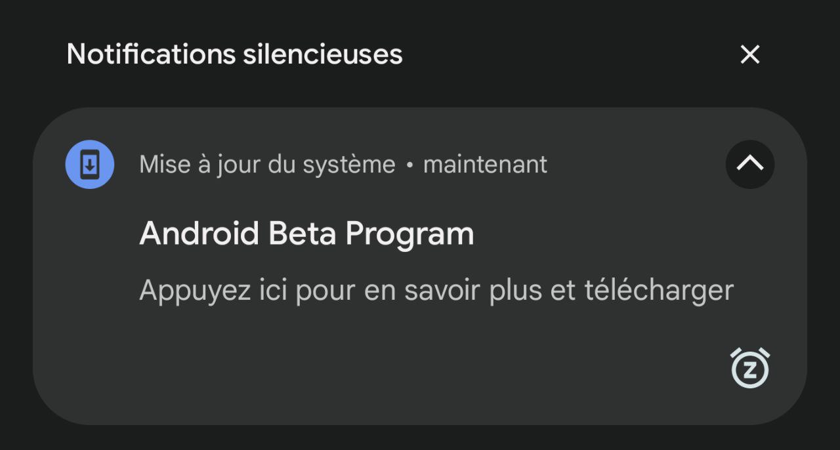The image size is (840, 450).
Task: Collapse the notification using the chevron
Action: point(749,165)
